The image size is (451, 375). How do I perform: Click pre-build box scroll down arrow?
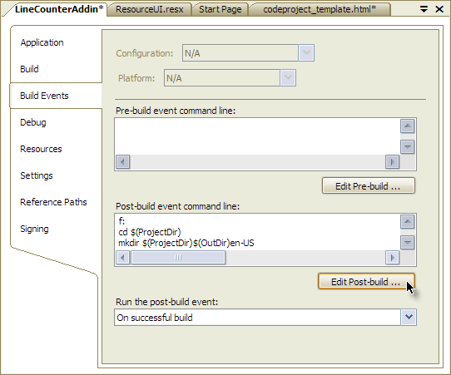click(x=407, y=147)
